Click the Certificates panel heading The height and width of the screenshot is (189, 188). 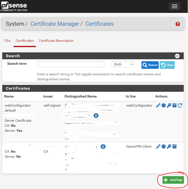pos(18,88)
